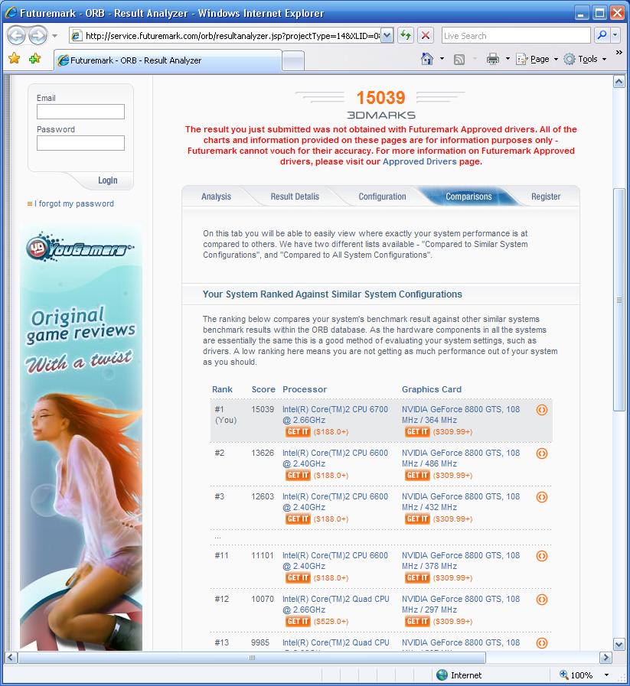
Task: Click the Live Search input box
Action: click(516, 36)
